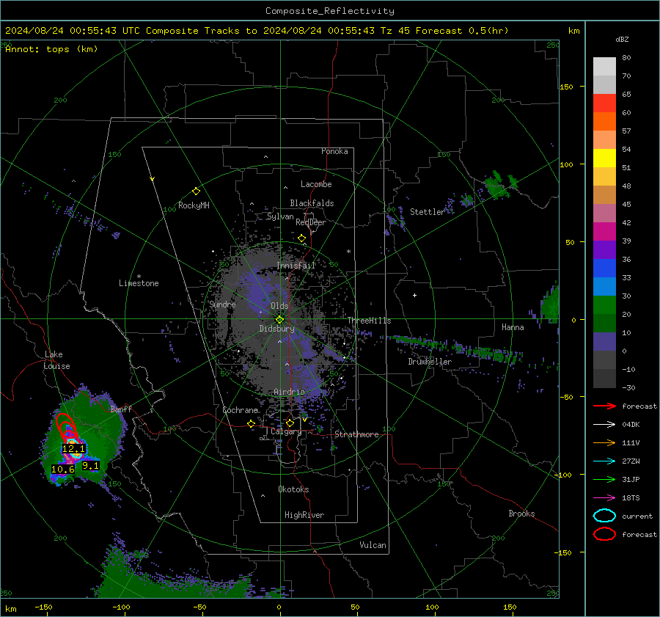Click the Sundre label
660x617 pixels.
222,304
